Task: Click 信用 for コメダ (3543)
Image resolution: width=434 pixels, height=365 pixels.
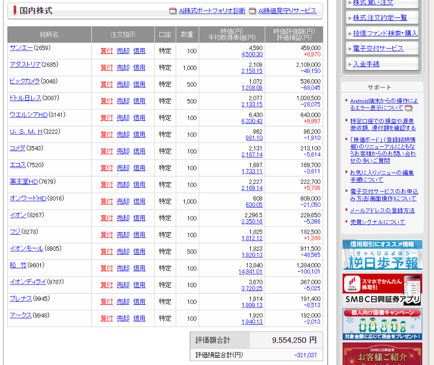Action: pyautogui.click(x=139, y=151)
